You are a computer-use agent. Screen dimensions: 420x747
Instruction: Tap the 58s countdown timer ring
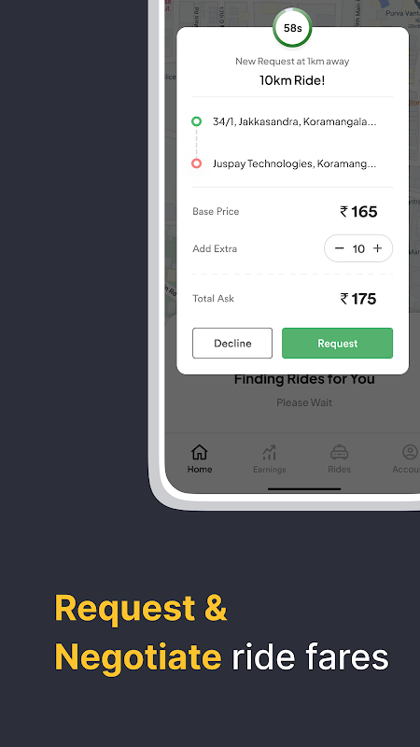tap(292, 28)
